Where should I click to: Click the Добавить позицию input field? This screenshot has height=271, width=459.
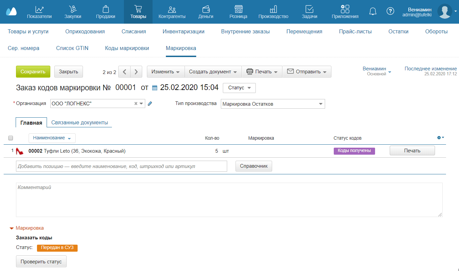click(x=122, y=166)
